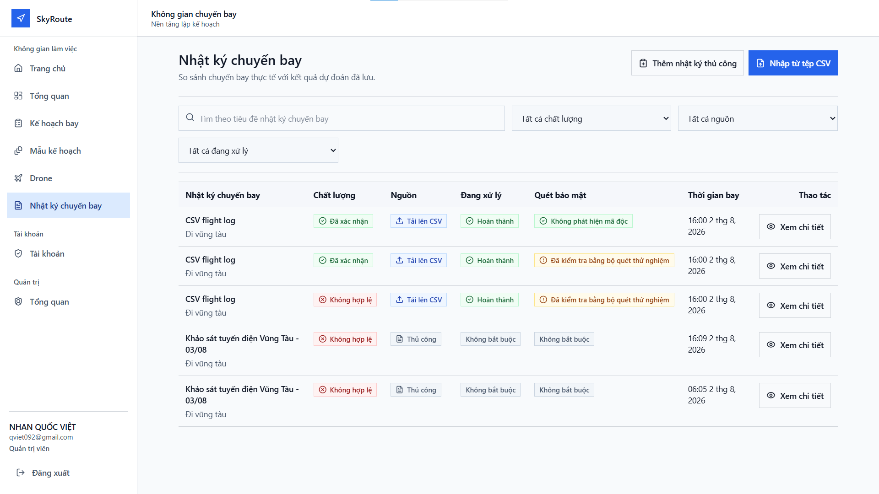This screenshot has width=879, height=494.
Task: Click the SkyRoute paper-plane logo icon
Action: [x=21, y=18]
